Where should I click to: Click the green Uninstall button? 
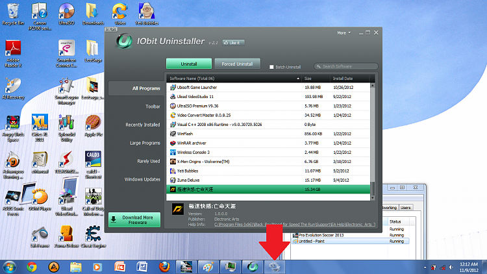[x=189, y=64]
